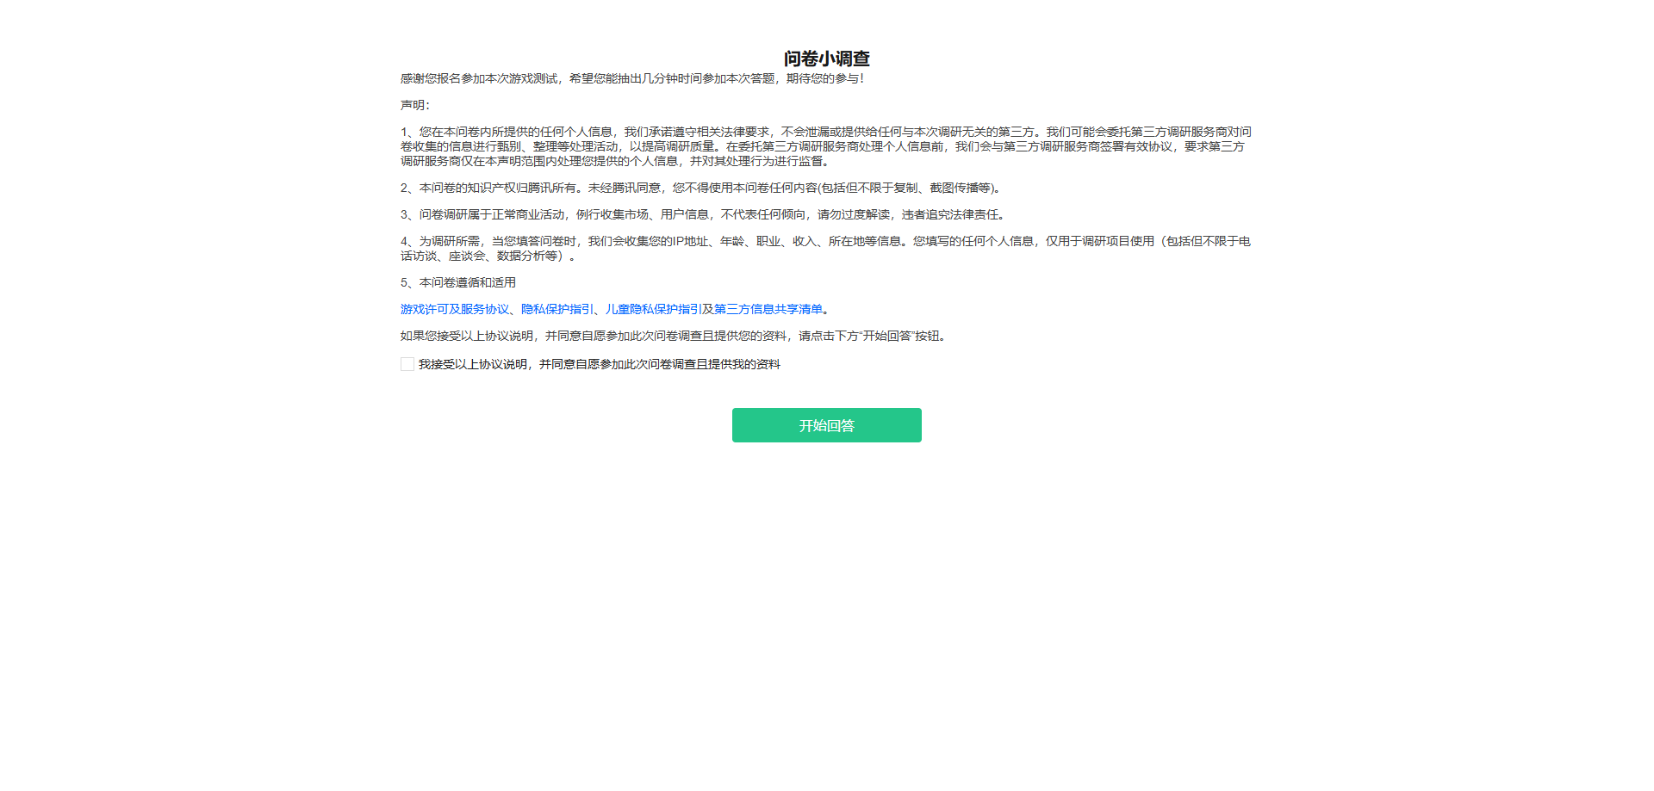Open the 第三方信息共享清单 link
The width and height of the screenshot is (1654, 791).
click(768, 310)
